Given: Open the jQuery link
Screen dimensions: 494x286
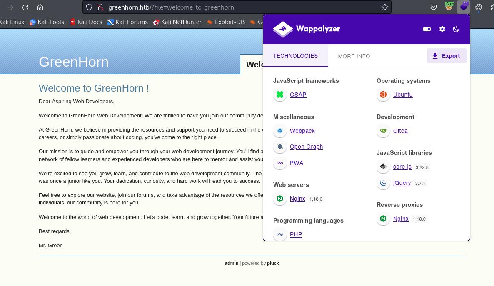Looking at the screenshot, I should click(x=402, y=183).
